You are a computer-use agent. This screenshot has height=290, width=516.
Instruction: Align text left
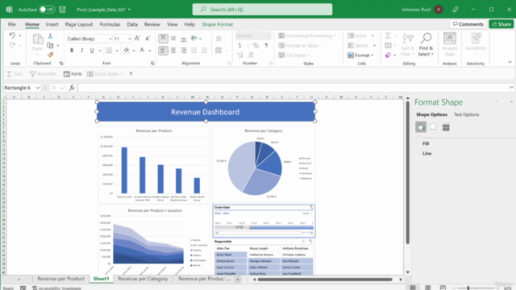pos(163,50)
